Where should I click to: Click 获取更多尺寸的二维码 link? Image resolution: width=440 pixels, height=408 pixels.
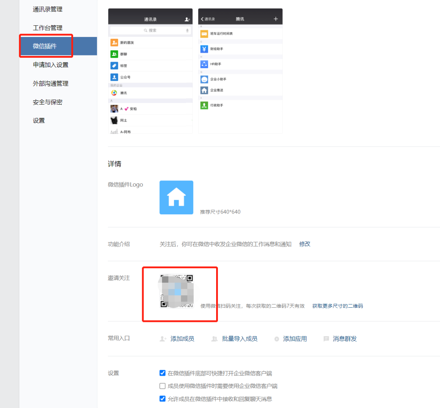(337, 306)
